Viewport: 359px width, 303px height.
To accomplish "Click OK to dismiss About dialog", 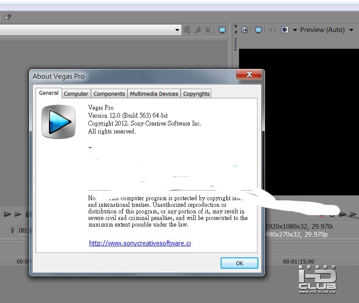I will tap(239, 263).
